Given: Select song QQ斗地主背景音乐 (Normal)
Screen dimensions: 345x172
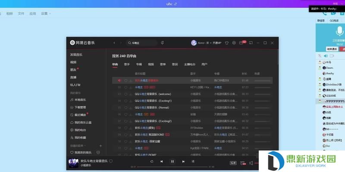Looking at the screenshot, I should pos(192,107).
